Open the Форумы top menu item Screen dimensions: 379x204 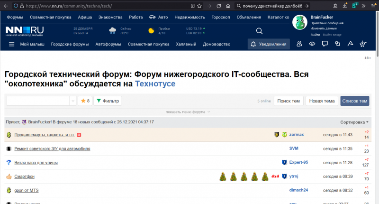pyautogui.click(x=15, y=17)
